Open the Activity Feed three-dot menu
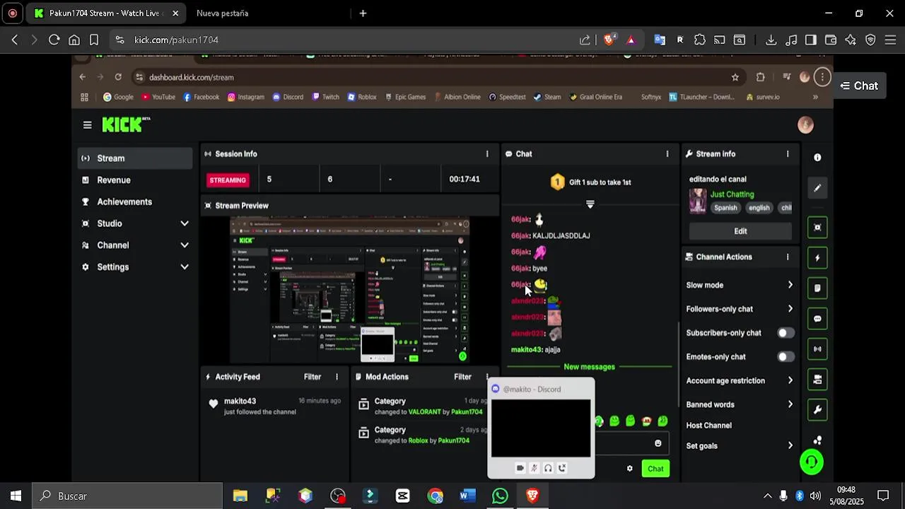Screen dimensions: 905x509 [x=337, y=378]
